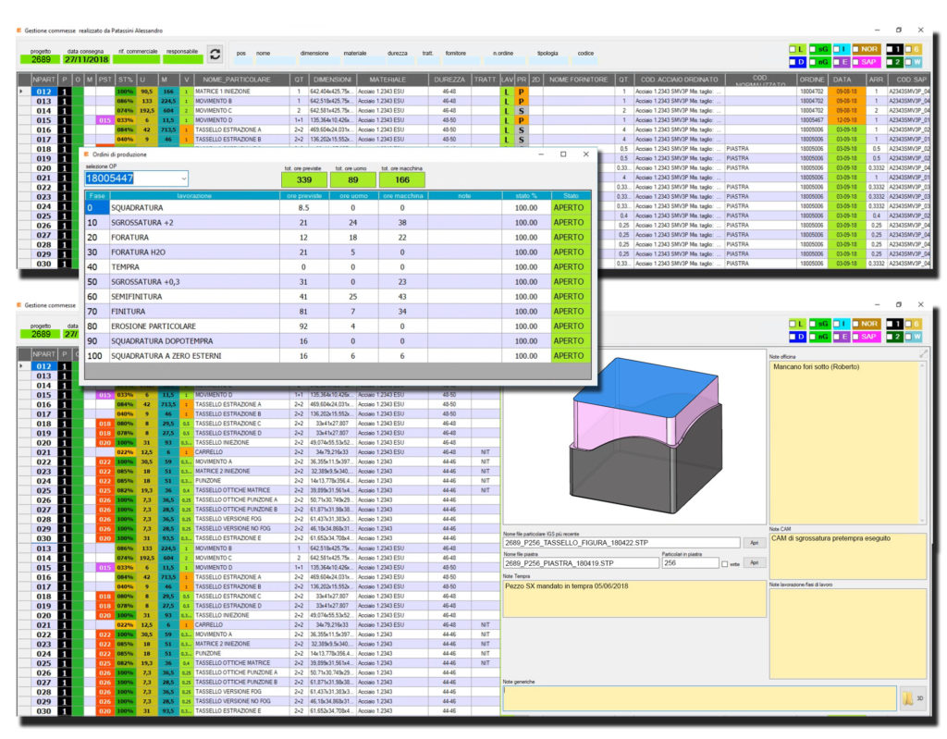
Task: Click the magenta 015 PST badge
Action: tap(105, 121)
